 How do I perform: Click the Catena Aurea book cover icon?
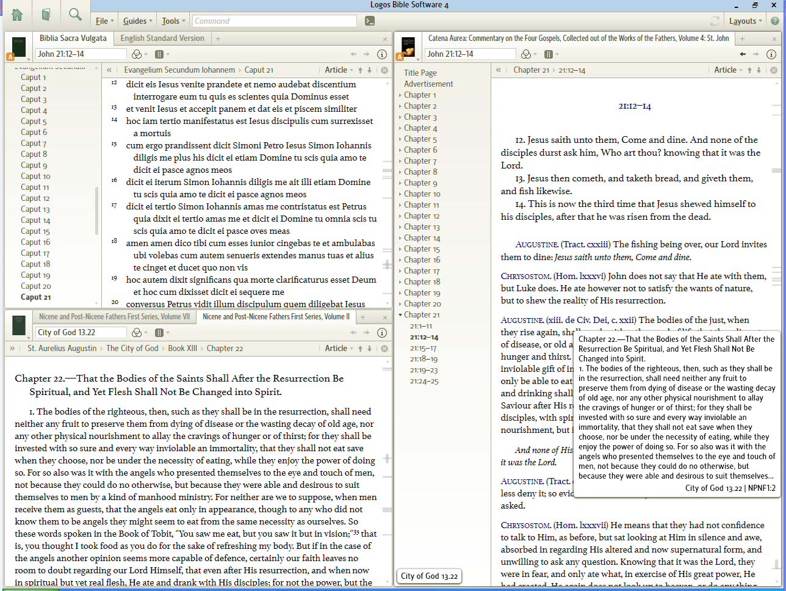pos(408,47)
